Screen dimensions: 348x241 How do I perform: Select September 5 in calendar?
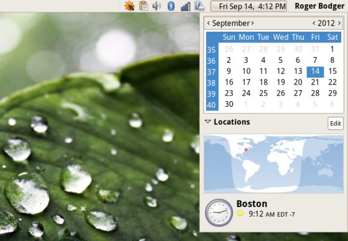[280, 60]
